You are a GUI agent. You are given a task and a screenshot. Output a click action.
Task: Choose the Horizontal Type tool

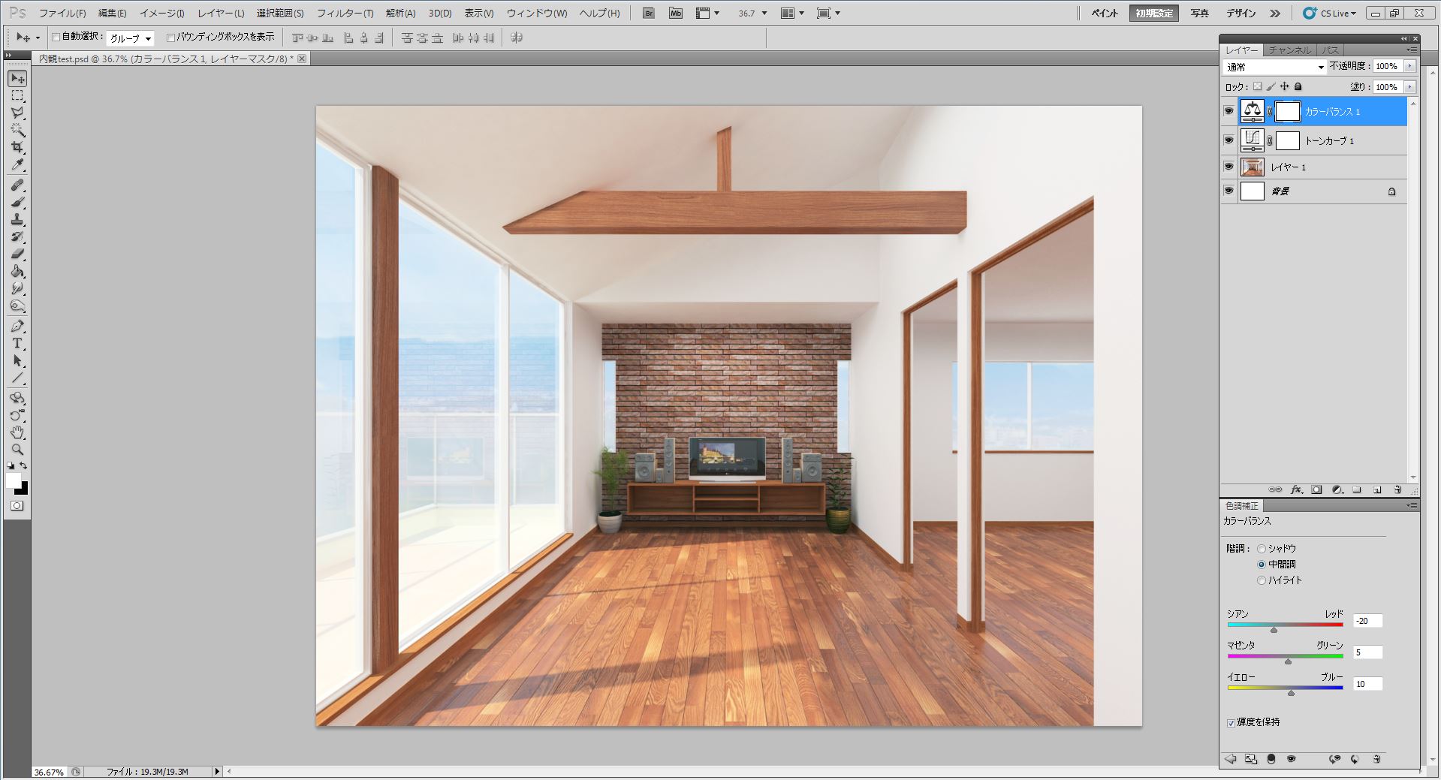[x=17, y=344]
